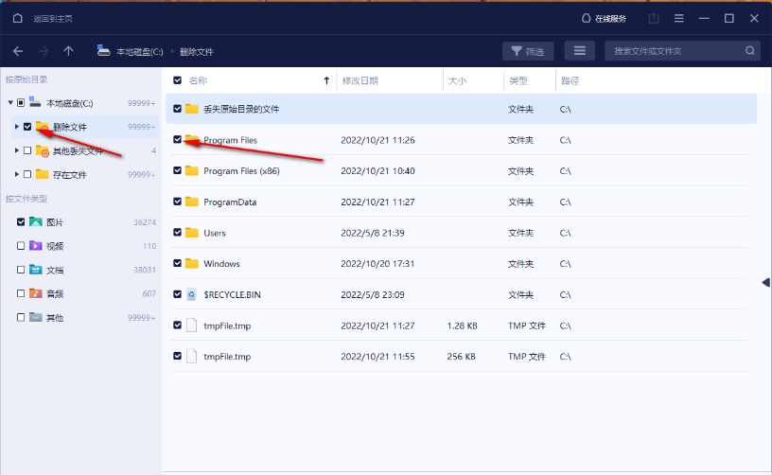The height and width of the screenshot is (475, 772).
Task: Click the return to home page link
Action: tap(53, 19)
